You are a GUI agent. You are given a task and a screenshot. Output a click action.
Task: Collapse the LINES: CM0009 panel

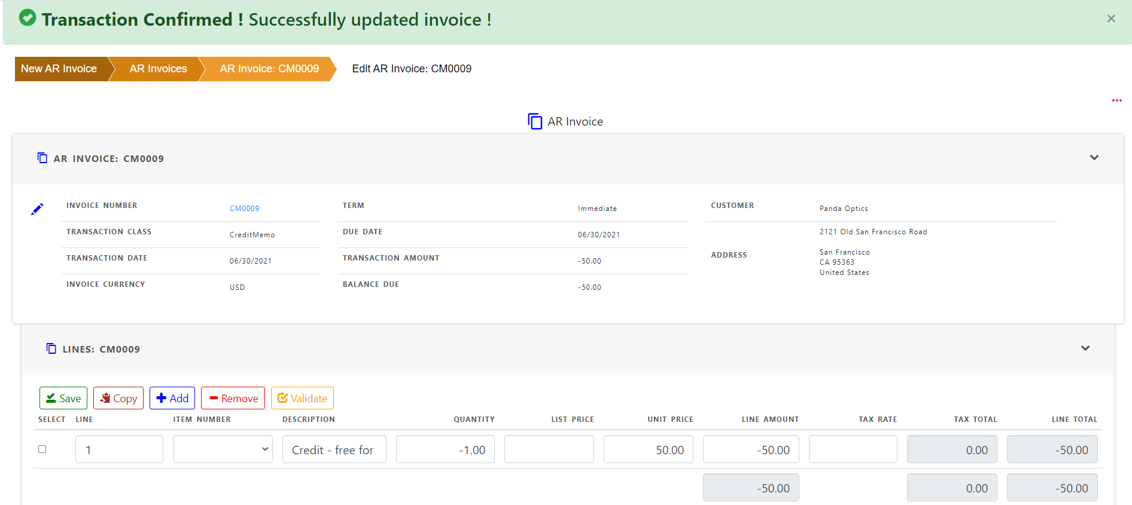tap(1085, 348)
